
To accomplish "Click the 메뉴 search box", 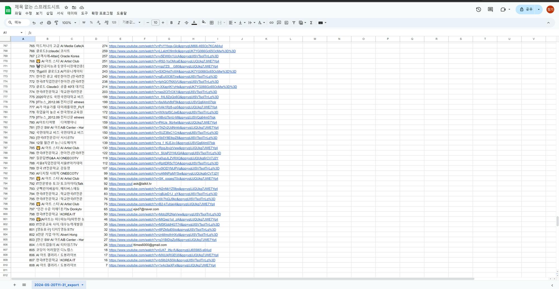I will [x=18, y=23].
